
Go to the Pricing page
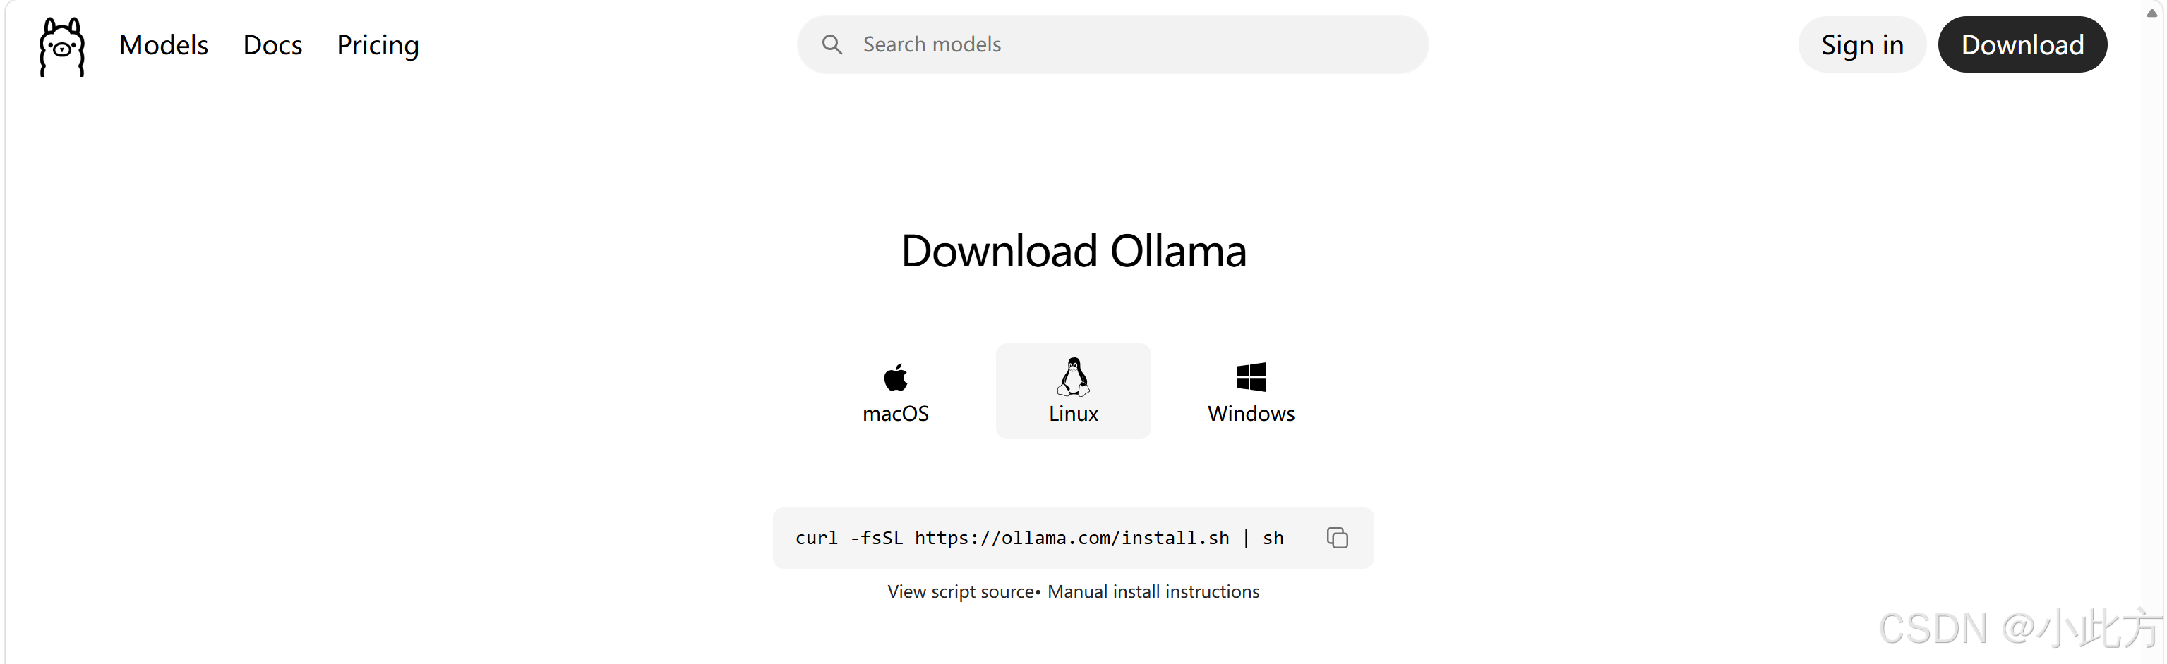click(x=378, y=45)
